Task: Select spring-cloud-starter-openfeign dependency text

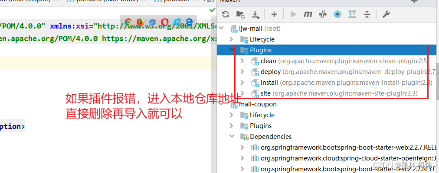Action: pyautogui.click(x=349, y=158)
